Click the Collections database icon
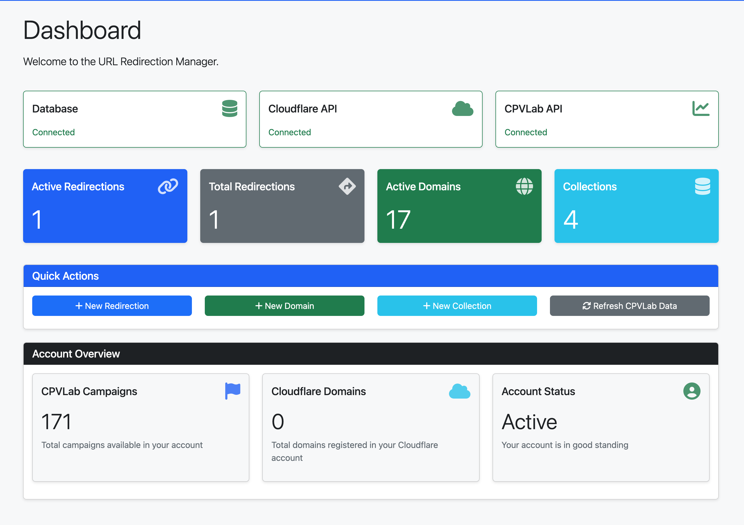744x525 pixels. click(702, 186)
